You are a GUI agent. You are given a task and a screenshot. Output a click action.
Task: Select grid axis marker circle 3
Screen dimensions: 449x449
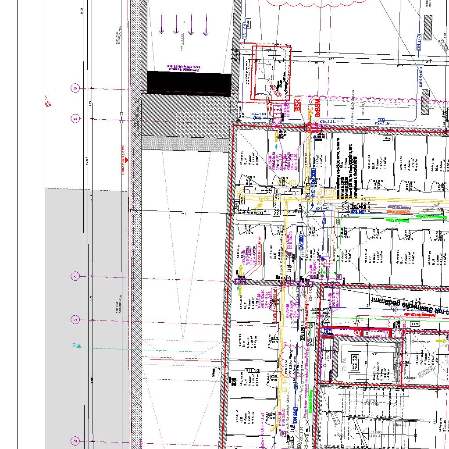(75, 320)
